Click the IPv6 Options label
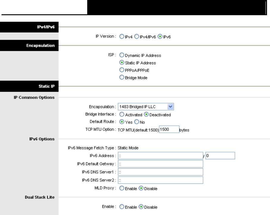 [x=42, y=139]
